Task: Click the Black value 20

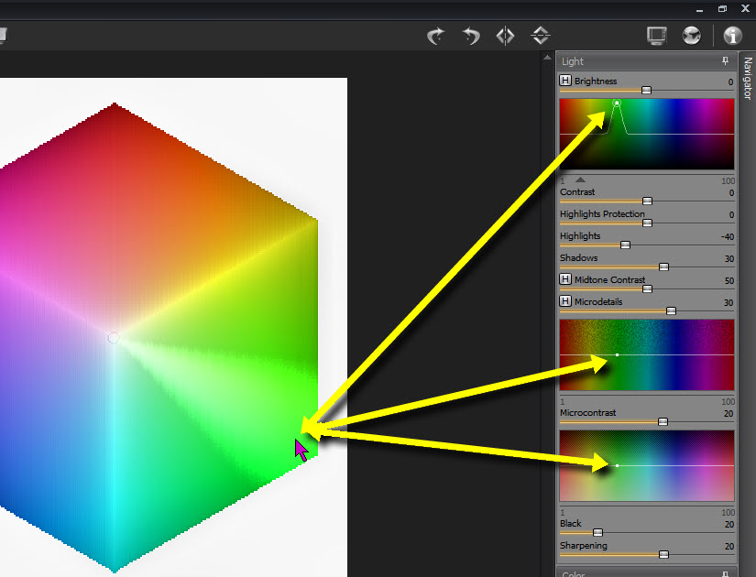Action: pyautogui.click(x=729, y=525)
